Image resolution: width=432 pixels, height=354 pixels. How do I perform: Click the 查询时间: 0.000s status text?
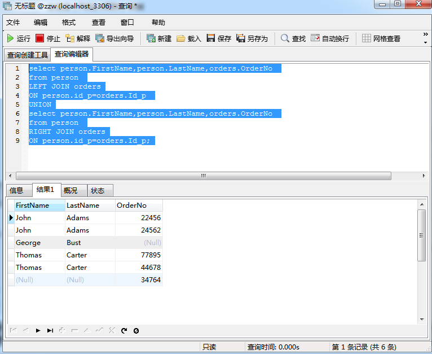pyautogui.click(x=273, y=347)
